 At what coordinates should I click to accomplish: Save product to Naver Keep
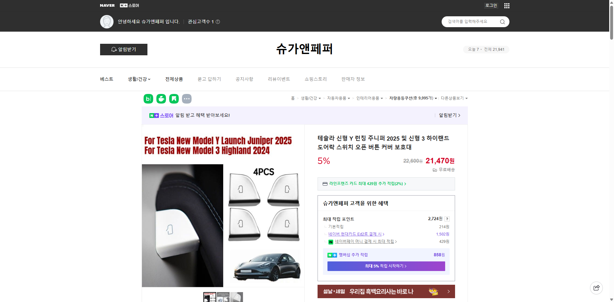coord(174,99)
